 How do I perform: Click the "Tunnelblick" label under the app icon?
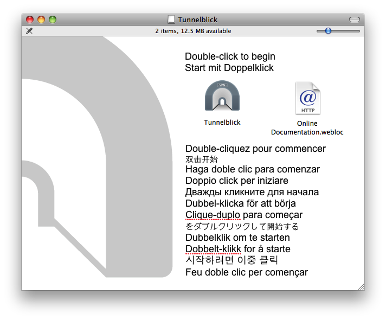[x=222, y=123]
